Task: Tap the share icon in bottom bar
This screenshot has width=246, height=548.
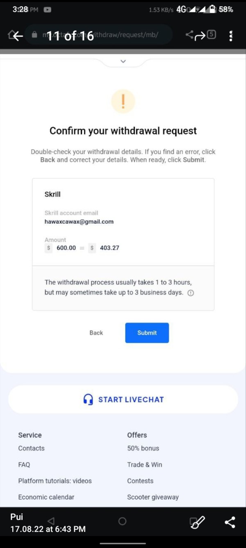Action: click(230, 522)
